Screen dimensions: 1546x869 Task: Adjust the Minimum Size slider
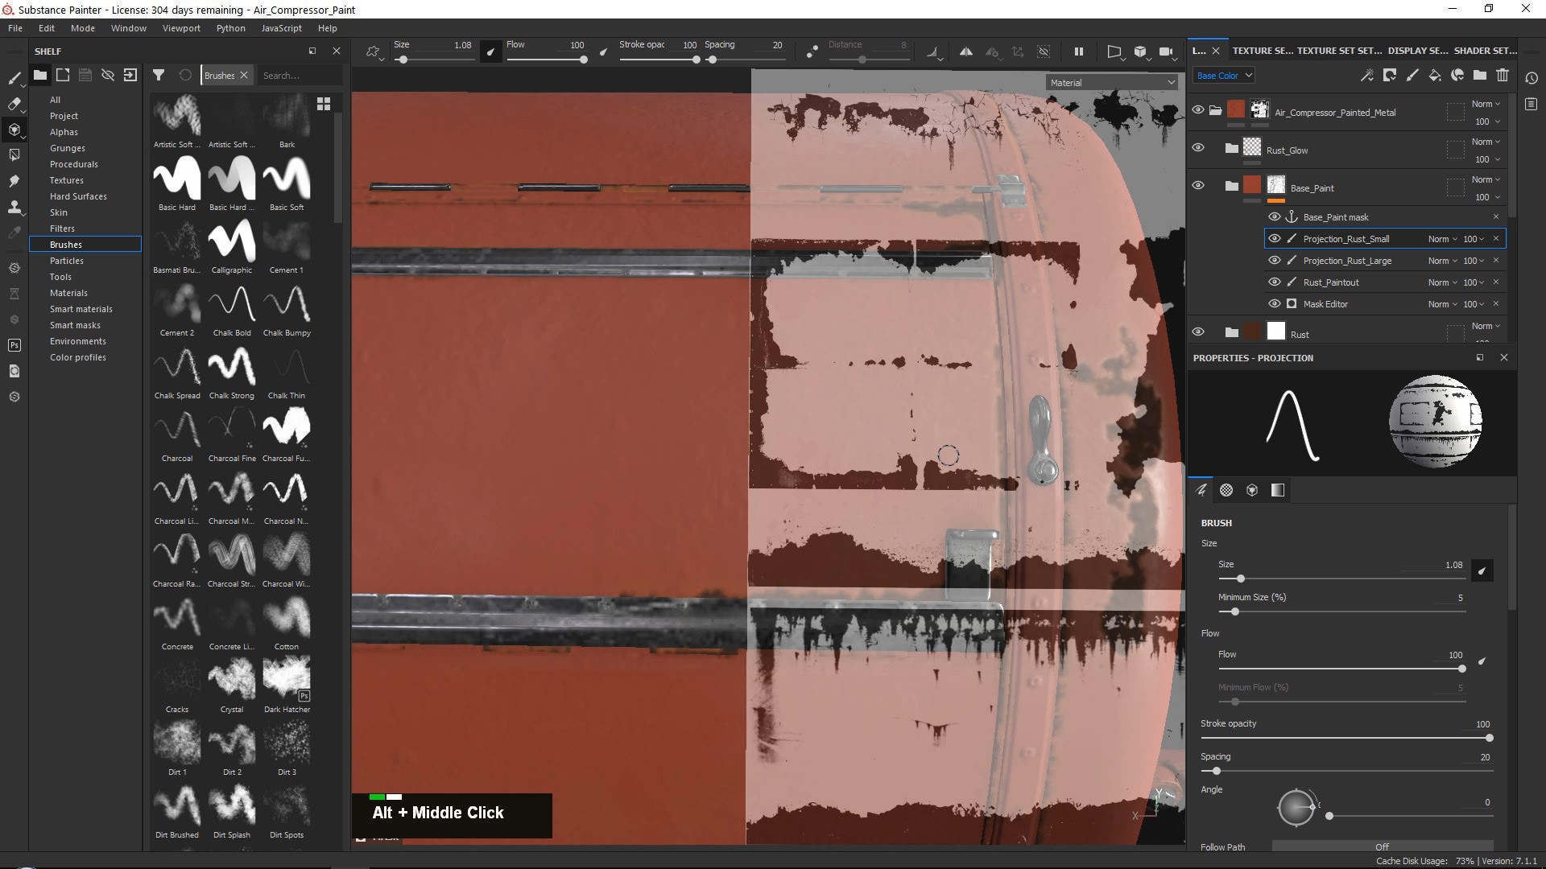pyautogui.click(x=1341, y=612)
